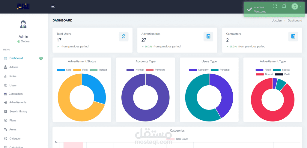The height and width of the screenshot is (148, 307).
Task: Toggle Fixed legend in Advertisment Type
Action: (263, 70)
